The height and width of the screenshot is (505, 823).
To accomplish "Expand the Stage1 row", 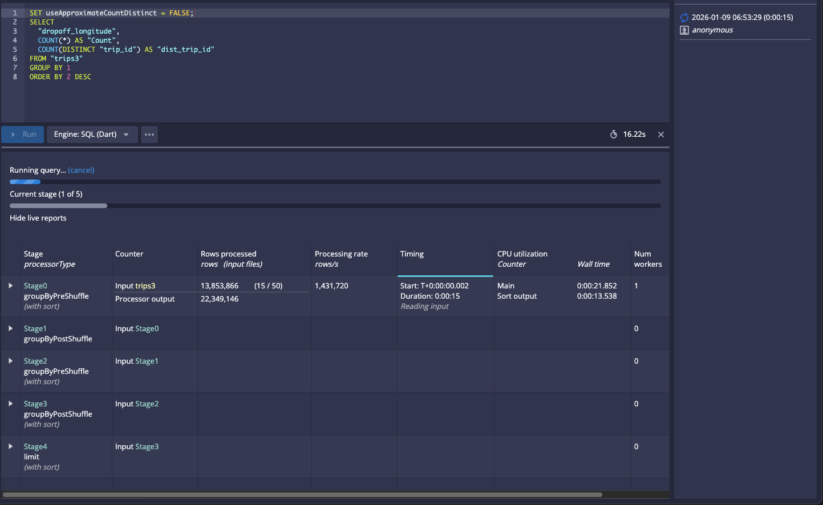I will [10, 328].
